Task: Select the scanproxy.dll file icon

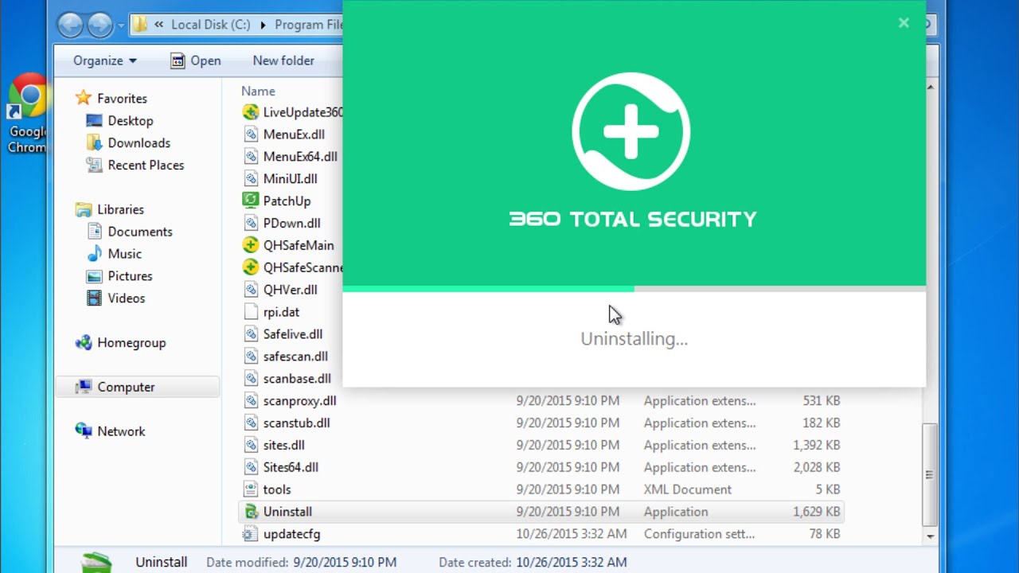Action: [251, 401]
